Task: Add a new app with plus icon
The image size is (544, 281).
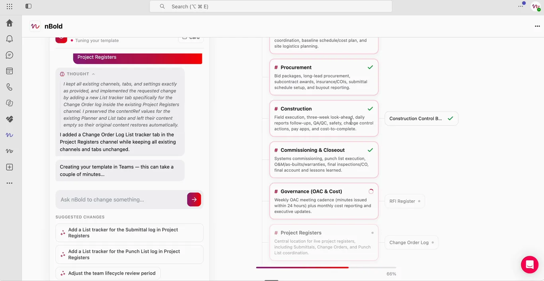Action: (10, 167)
